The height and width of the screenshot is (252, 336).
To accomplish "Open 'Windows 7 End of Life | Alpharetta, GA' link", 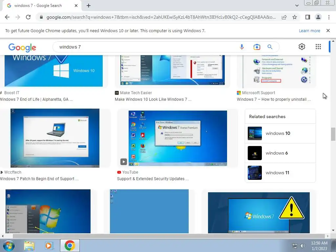I will point(36,99).
